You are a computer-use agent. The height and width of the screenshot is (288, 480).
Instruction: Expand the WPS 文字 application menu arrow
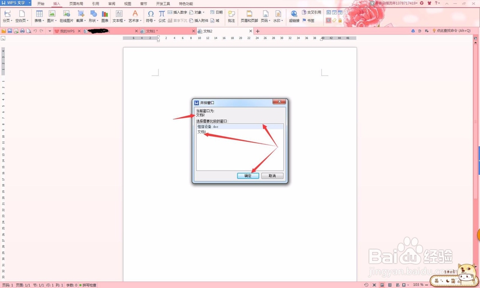[x=30, y=3]
